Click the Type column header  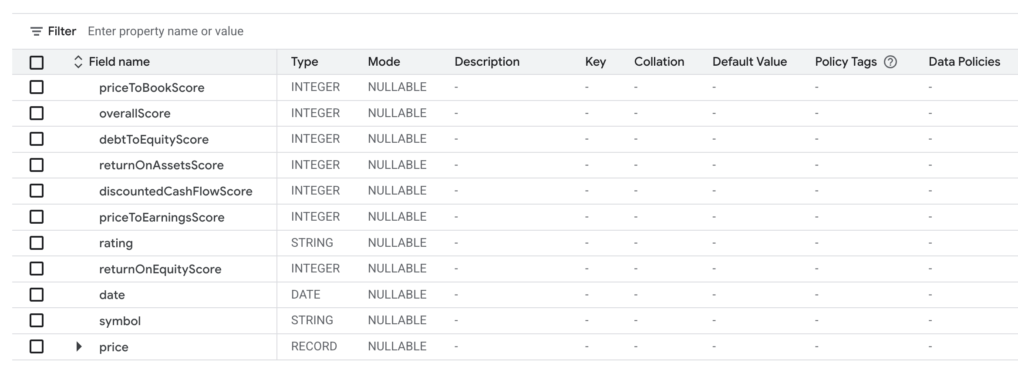[304, 62]
